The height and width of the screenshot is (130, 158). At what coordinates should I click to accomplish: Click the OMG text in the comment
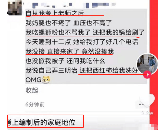coord(33,80)
